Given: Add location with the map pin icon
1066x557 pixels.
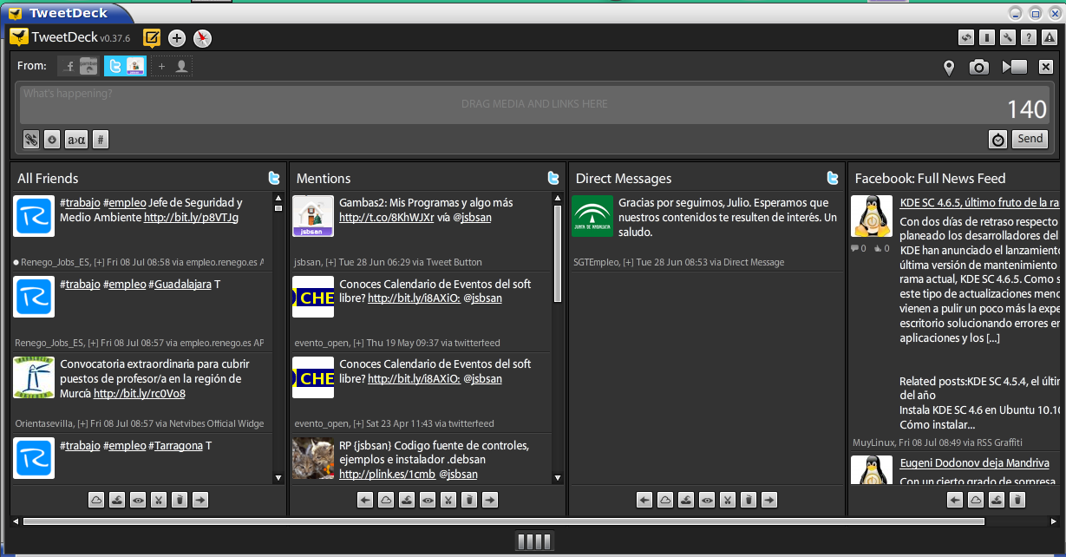Looking at the screenshot, I should [x=949, y=67].
